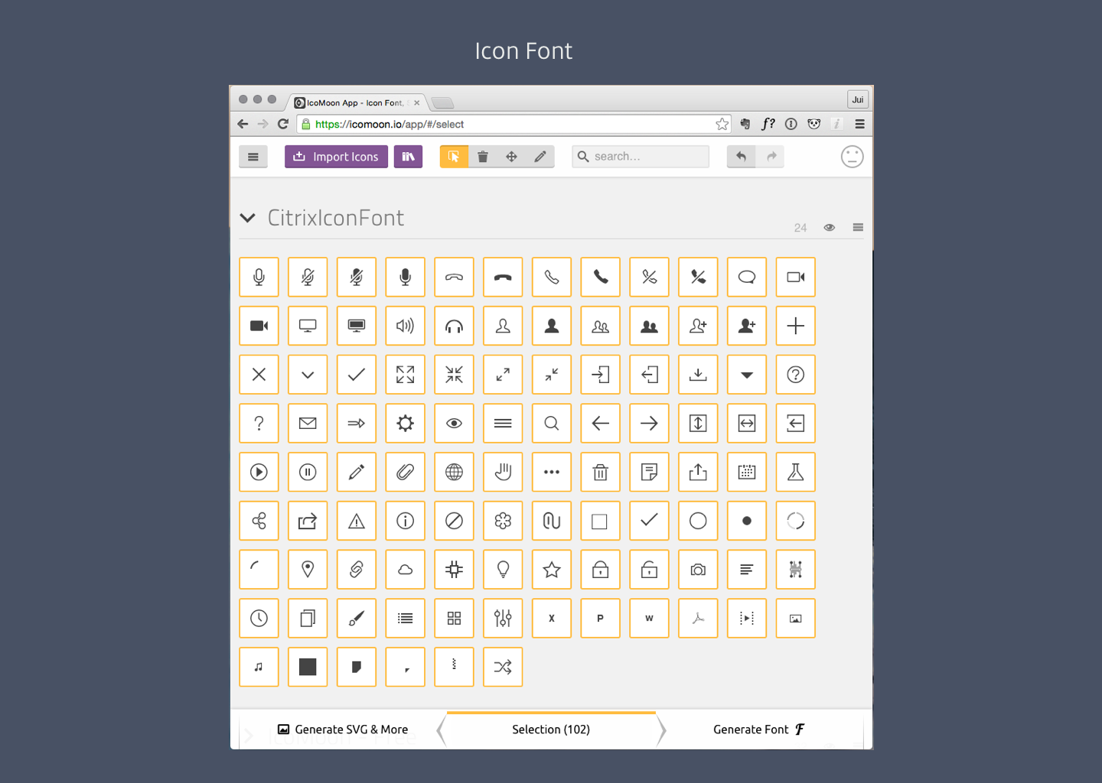The width and height of the screenshot is (1102, 783).
Task: Select the solid add-user icon
Action: pos(747,326)
